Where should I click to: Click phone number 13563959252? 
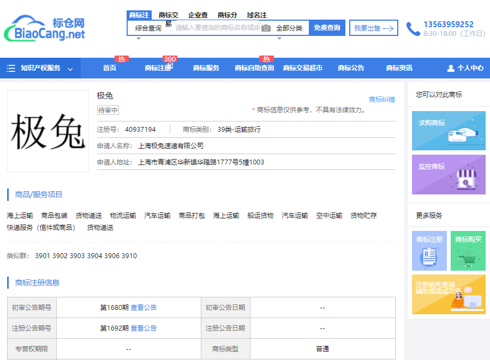tap(449, 25)
